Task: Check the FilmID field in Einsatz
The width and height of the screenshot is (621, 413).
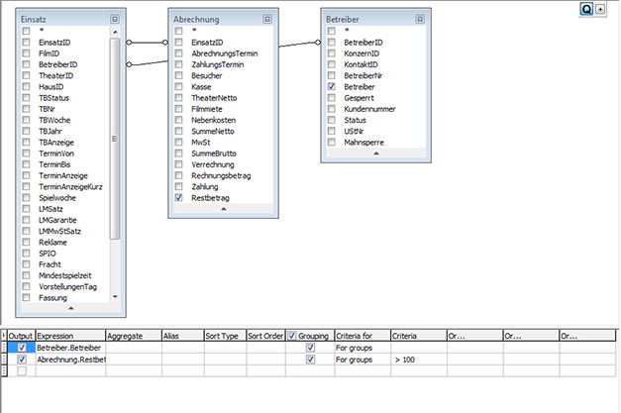Action: coord(27,53)
